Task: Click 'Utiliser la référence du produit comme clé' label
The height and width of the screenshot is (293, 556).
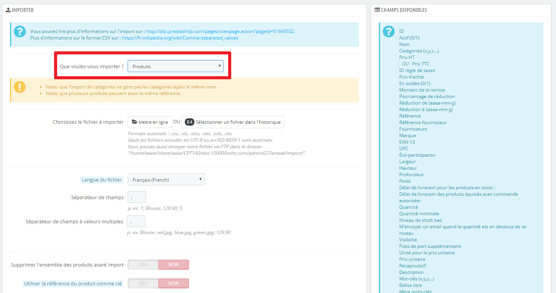Action: 73,284
